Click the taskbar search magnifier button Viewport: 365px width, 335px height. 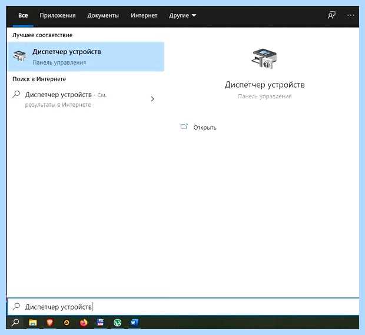(15, 323)
